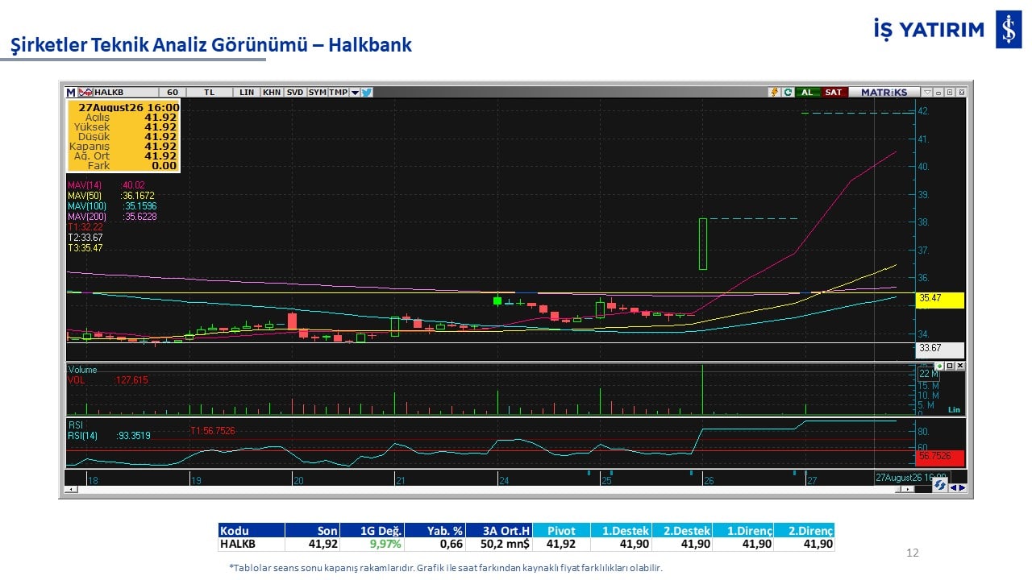The width and height of the screenshot is (1032, 580).
Task: Click the slide title mentioning Halkbank
Action: (211, 45)
